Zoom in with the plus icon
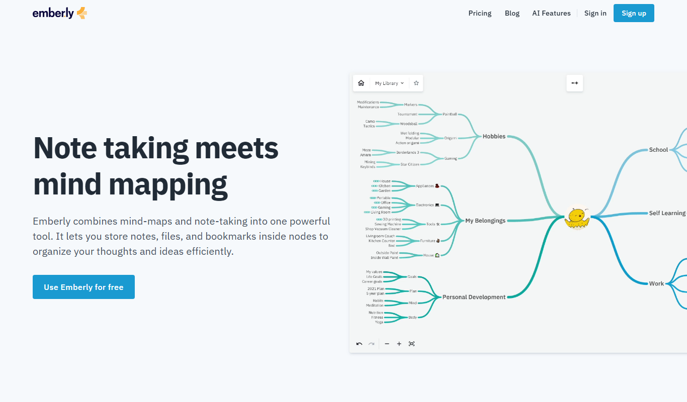Screen dimensions: 687x402 pyautogui.click(x=399, y=344)
